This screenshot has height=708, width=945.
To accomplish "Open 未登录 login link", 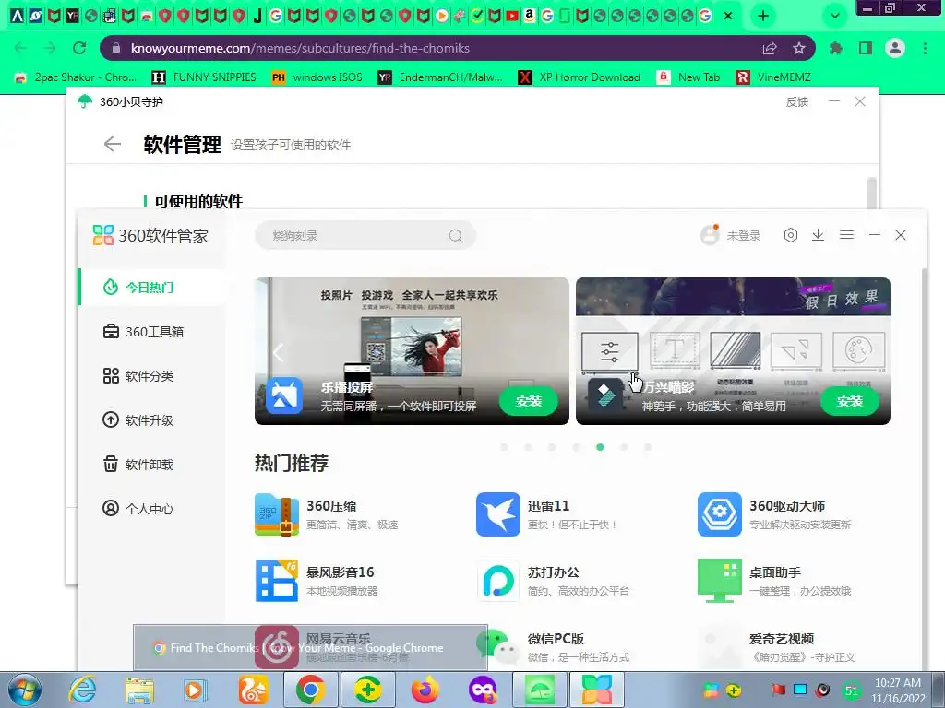I will [744, 235].
